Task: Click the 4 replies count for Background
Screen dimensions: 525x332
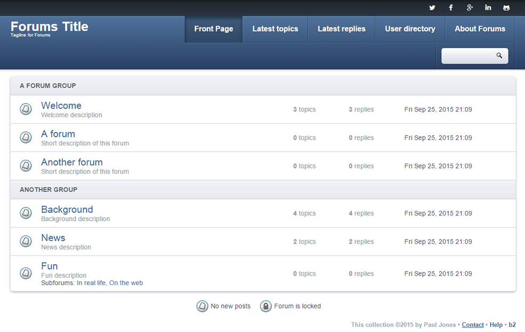Action: [362, 213]
